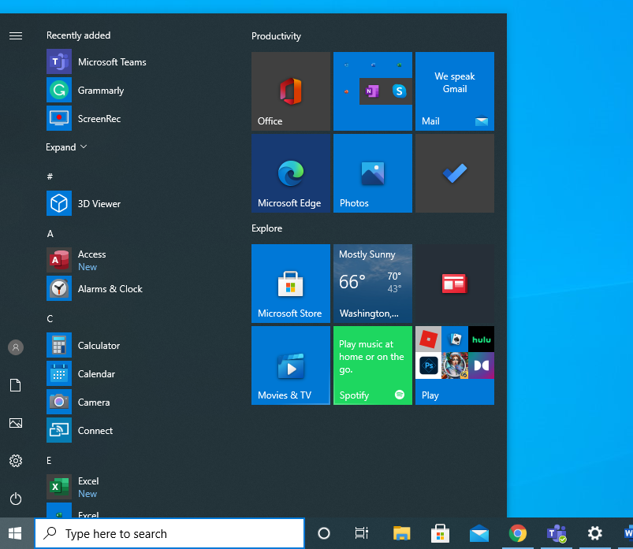Click the E letter header in the app list

coord(49,460)
